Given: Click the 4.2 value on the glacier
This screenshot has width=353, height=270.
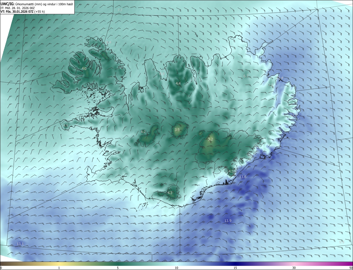Looking at the screenshot, I should (x=143, y=132).
